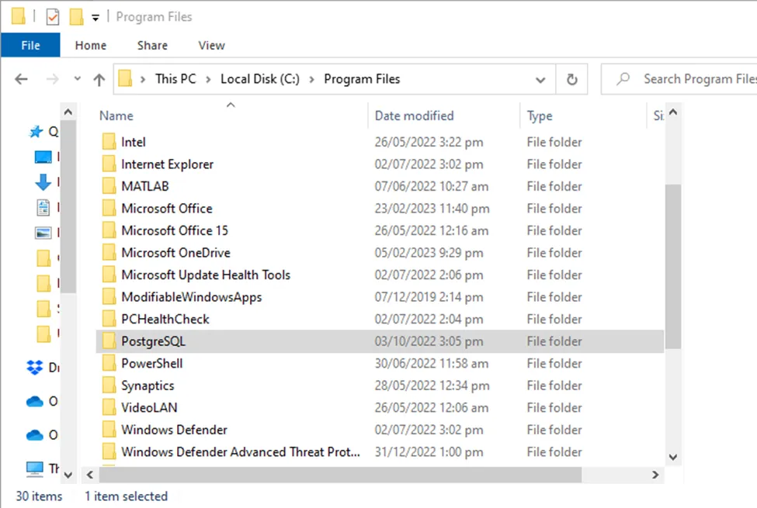Select the MATLAB folder icon

pyautogui.click(x=109, y=186)
